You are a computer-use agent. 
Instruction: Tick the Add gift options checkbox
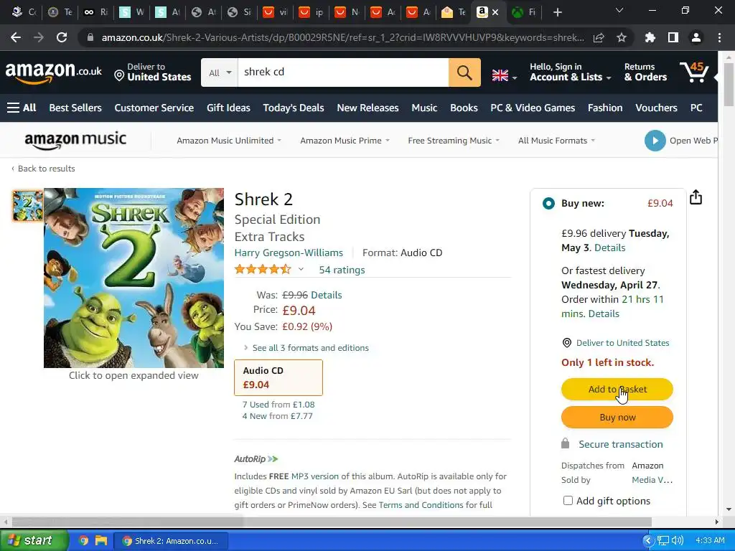pyautogui.click(x=568, y=500)
